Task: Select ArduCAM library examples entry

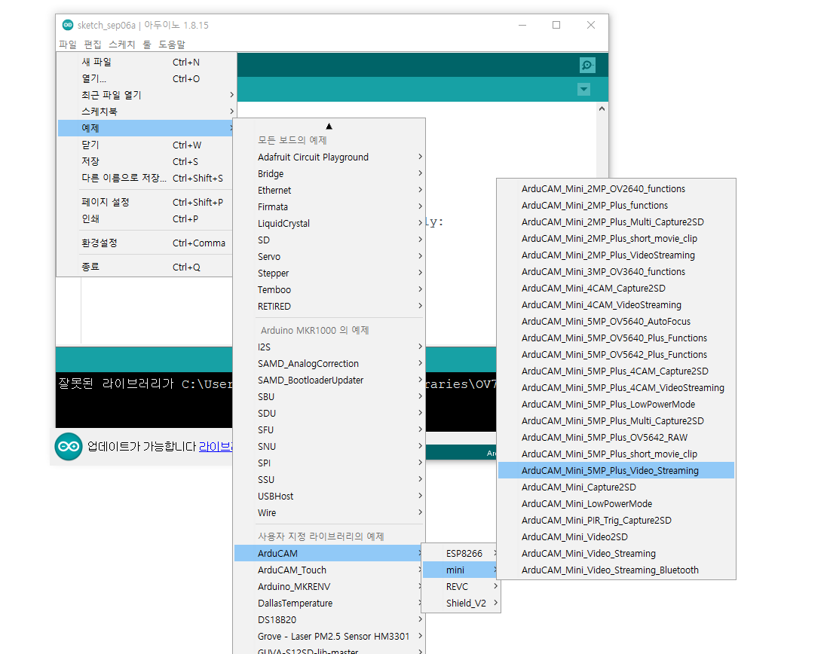Action: [329, 553]
